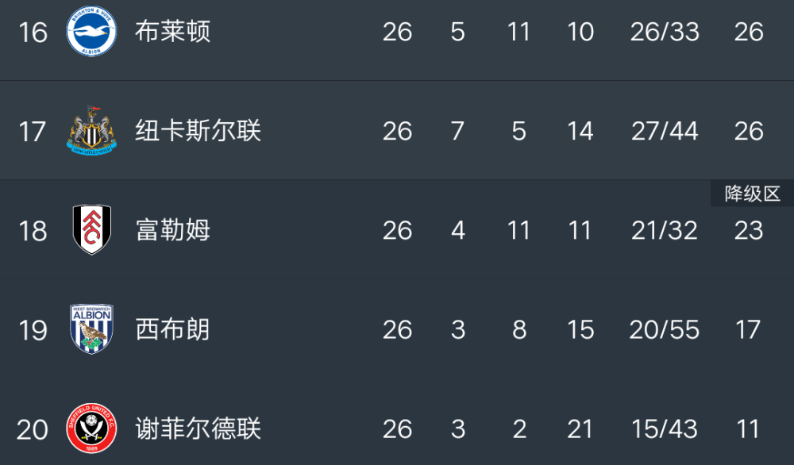
Task: Open 谢菲尔德联 team page
Action: tap(198, 428)
